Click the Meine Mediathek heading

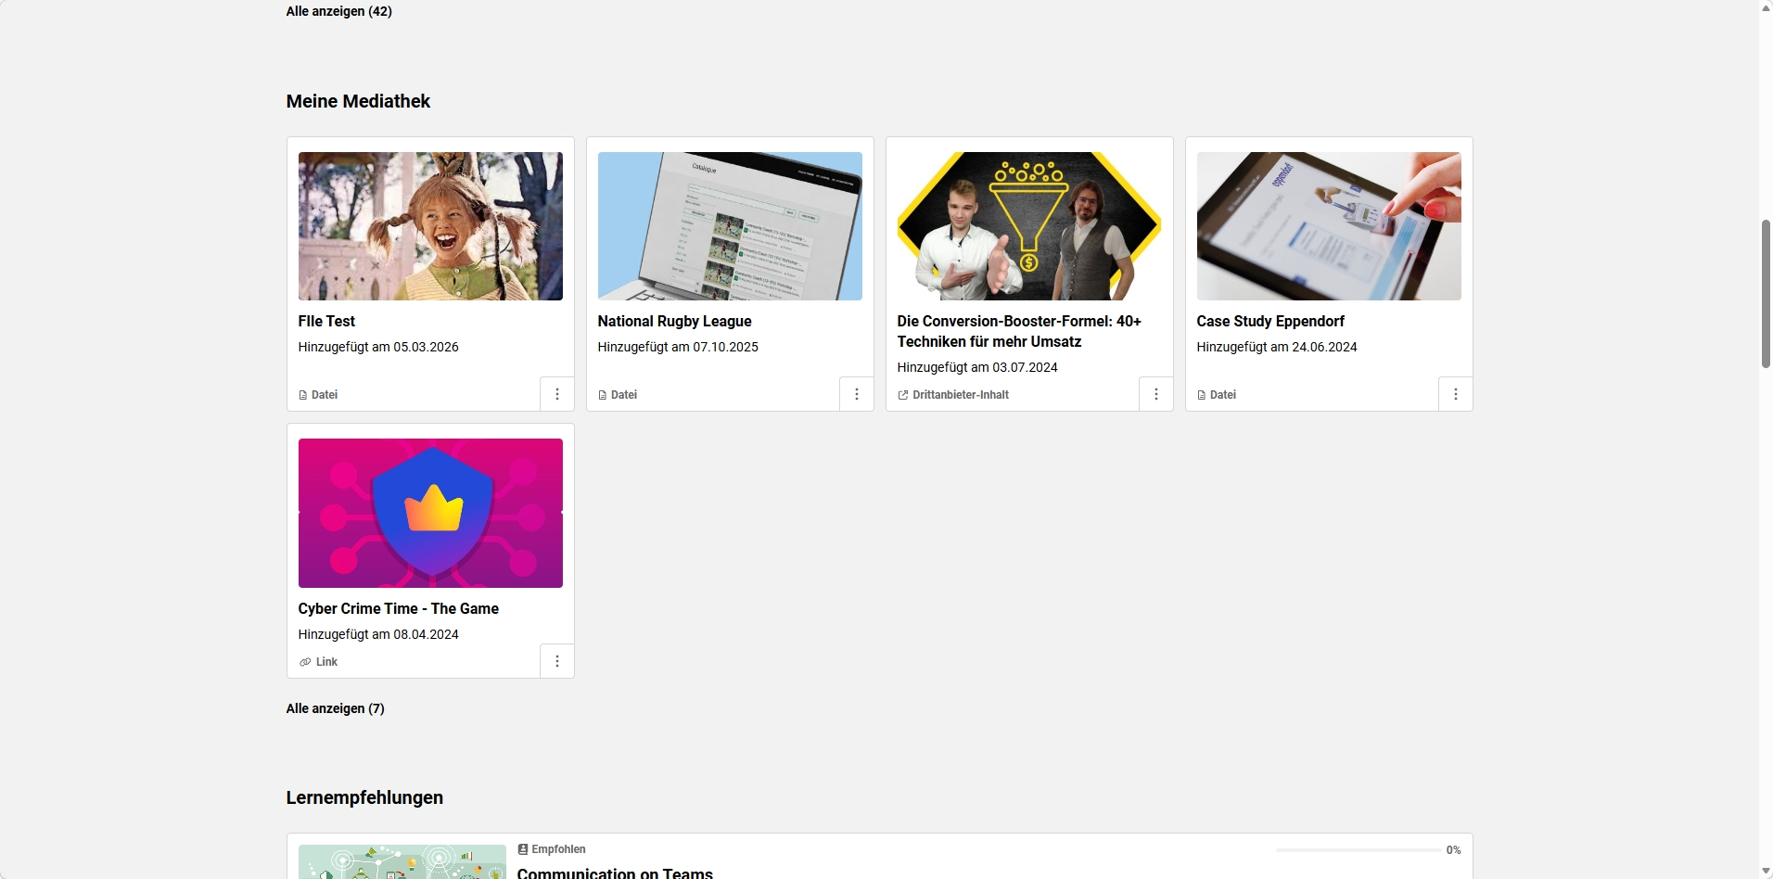(358, 101)
